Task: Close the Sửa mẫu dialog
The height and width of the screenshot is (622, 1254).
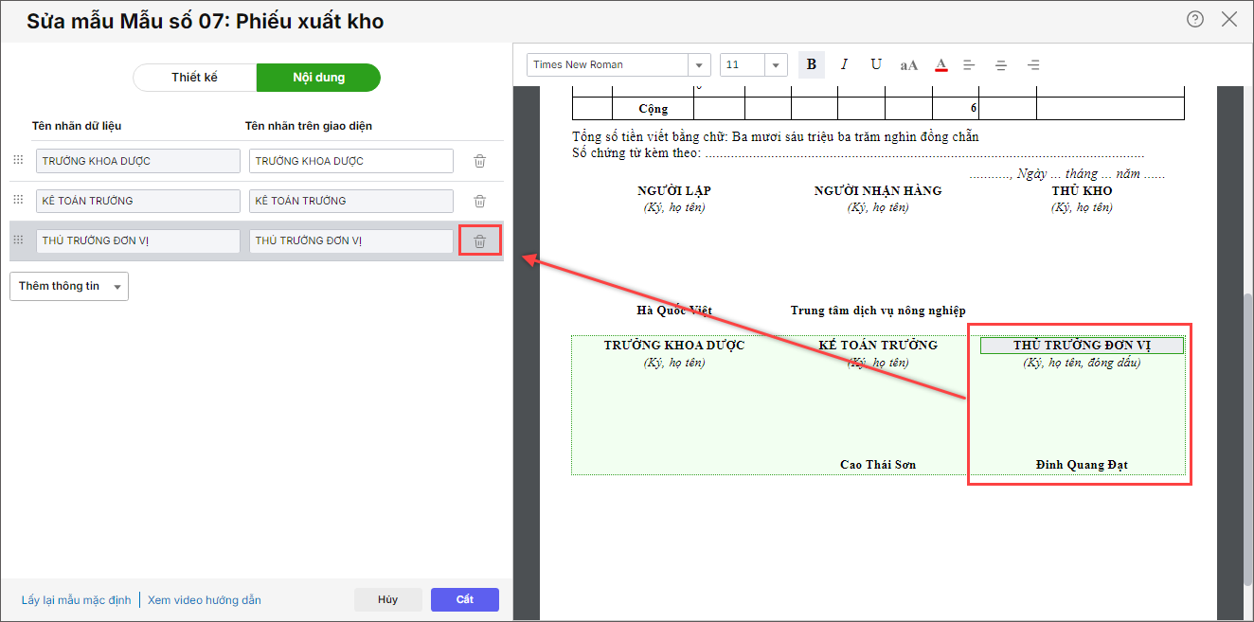Action: pos(1229,19)
